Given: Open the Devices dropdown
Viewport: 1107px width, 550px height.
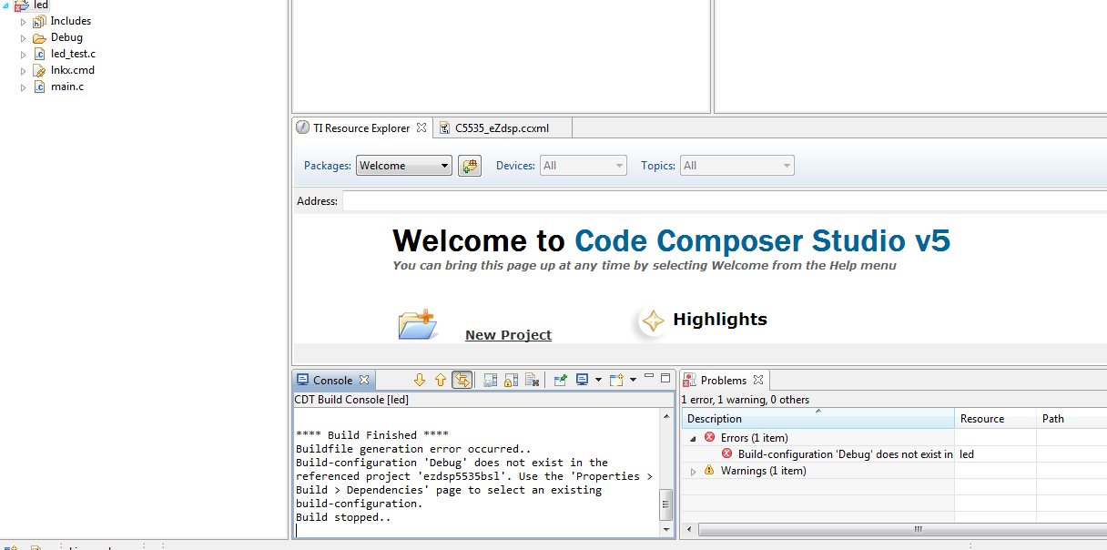Looking at the screenshot, I should click(584, 166).
